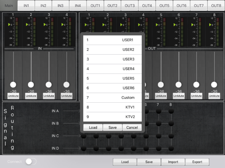Image resolution: width=225 pixels, height=168 pixels.
Task: Click input channel 4 fader knob
Action: point(66,85)
